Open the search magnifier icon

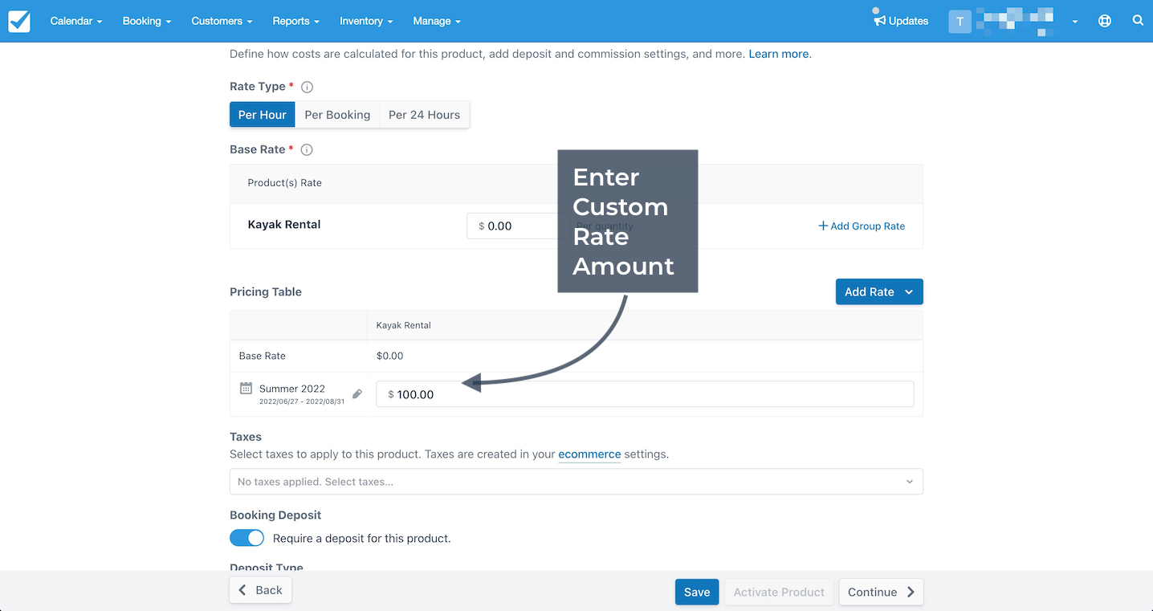[1138, 21]
